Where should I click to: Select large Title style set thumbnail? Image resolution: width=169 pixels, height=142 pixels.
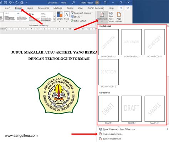coord(35,16)
